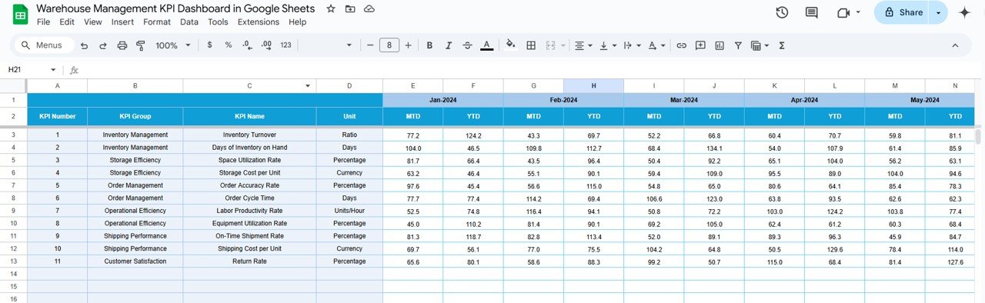
Task: Open the File menu
Action: click(43, 22)
